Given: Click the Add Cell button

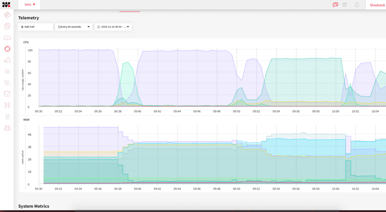Looking at the screenshot, I should coord(35,27).
